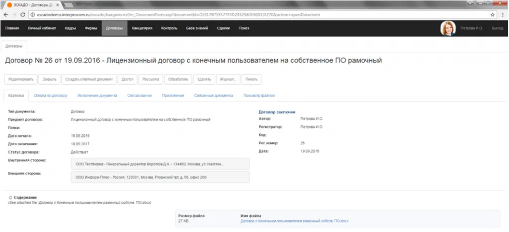Select the Просмотр файлов tab

[258, 95]
